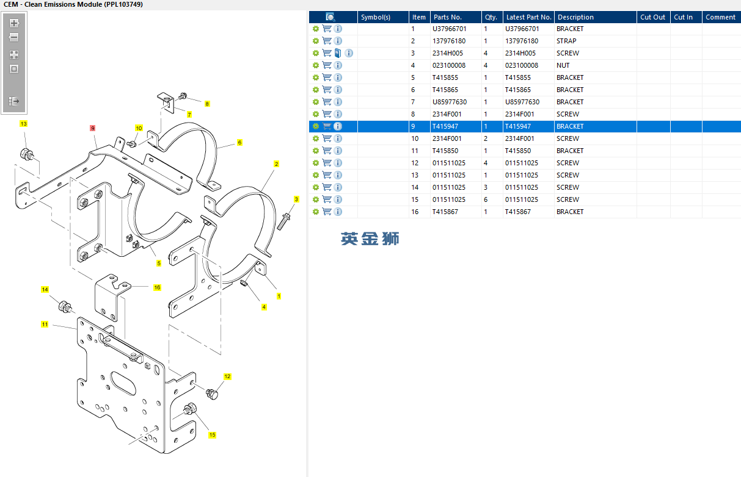Show info for bracket T415867
The width and height of the screenshot is (741, 477).
(x=338, y=212)
